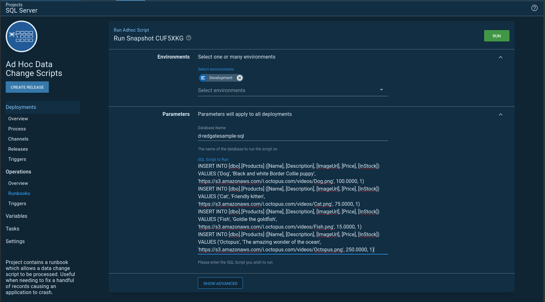Collapse the Parameters section
The width and height of the screenshot is (545, 302).
click(500, 115)
